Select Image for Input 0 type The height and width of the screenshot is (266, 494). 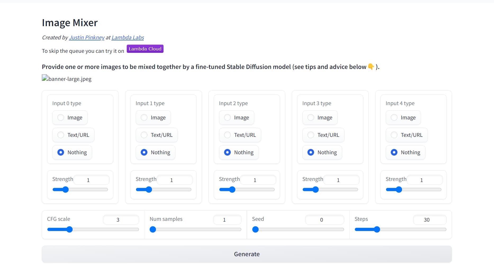(61, 118)
